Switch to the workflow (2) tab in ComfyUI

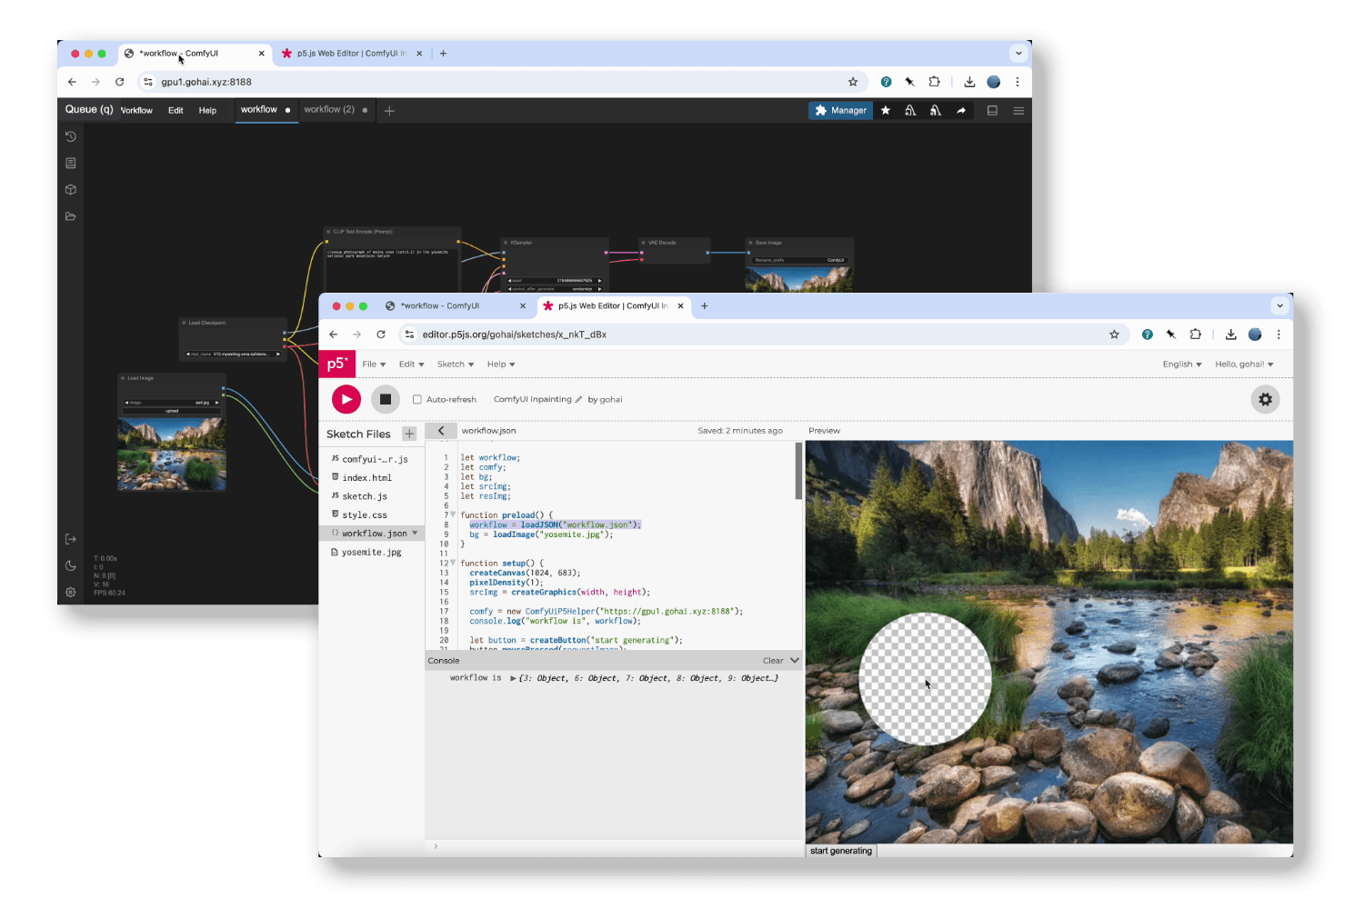[x=329, y=110]
